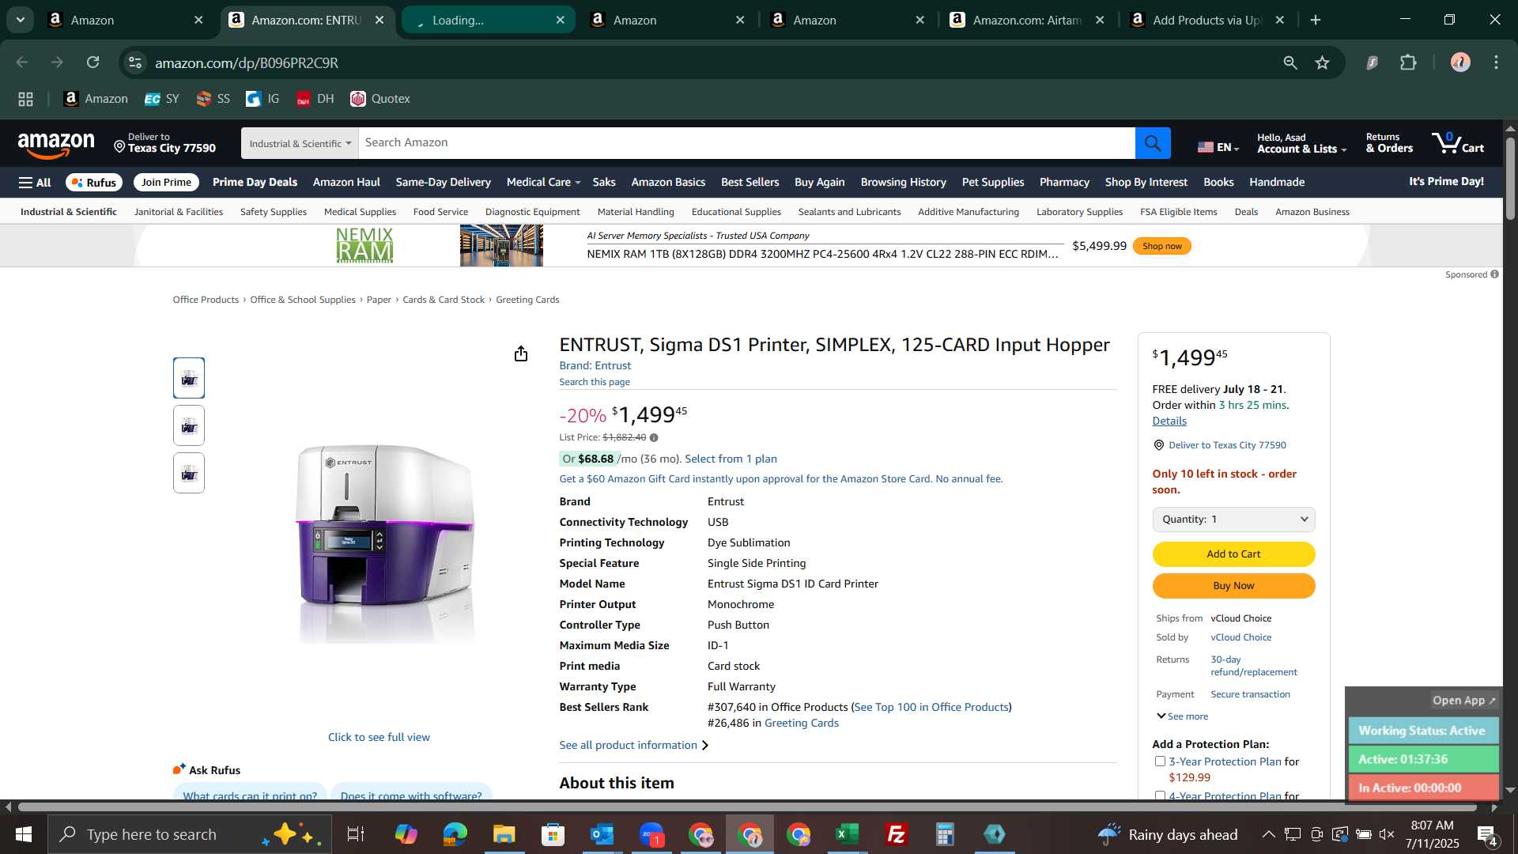
Task: Open Excel from the taskbar
Action: click(847, 834)
